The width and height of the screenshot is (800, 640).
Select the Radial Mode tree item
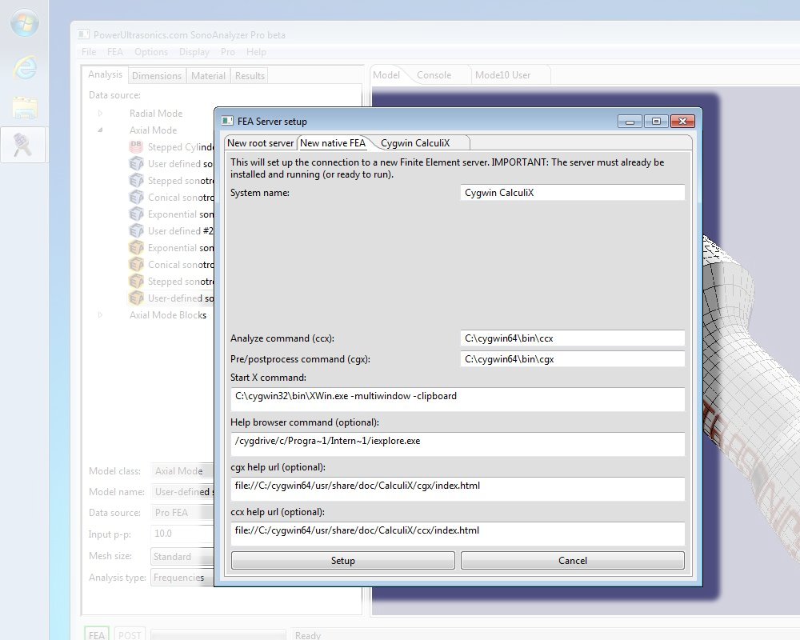156,114
